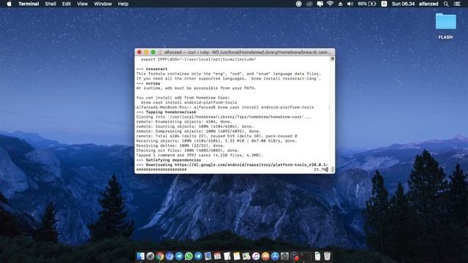The image size is (468, 263).
Task: Close the Terminal window
Action: [x=139, y=52]
